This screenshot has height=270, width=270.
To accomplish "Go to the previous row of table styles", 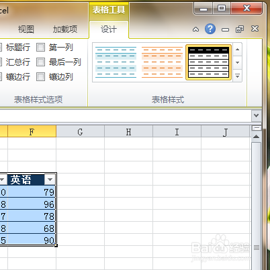I will point(238,50).
